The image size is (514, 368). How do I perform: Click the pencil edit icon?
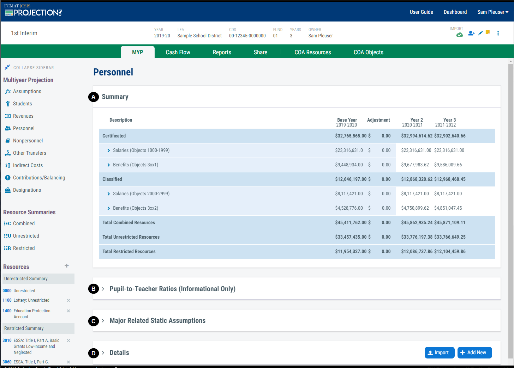point(480,33)
